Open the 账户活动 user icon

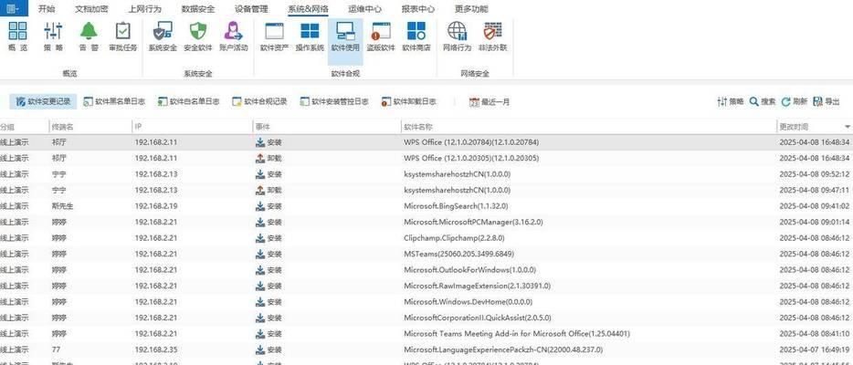(234, 36)
